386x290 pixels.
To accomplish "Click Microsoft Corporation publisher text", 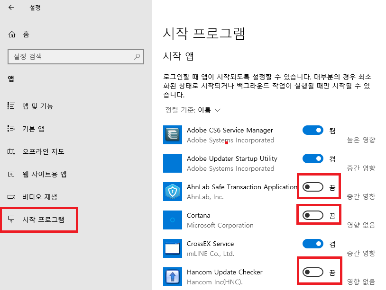I will [x=220, y=225].
